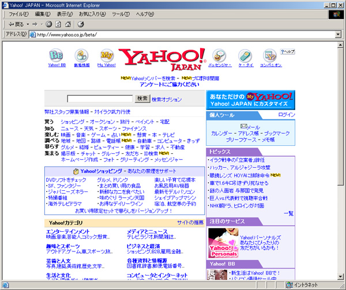The width and height of the screenshot is (346, 290).
Task: Click the Forward arrow toolbar button
Action: [x=35, y=24]
